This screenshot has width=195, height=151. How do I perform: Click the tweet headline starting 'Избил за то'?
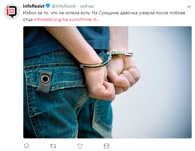point(104,16)
